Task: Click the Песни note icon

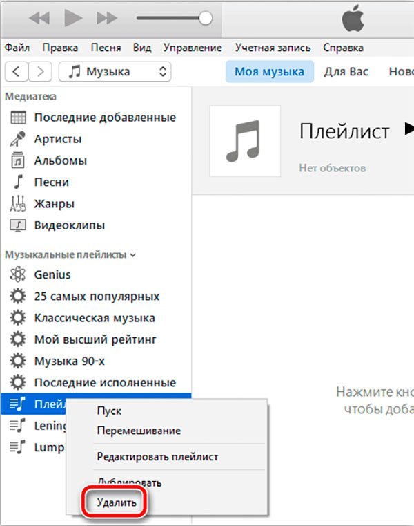Action: tap(19, 182)
